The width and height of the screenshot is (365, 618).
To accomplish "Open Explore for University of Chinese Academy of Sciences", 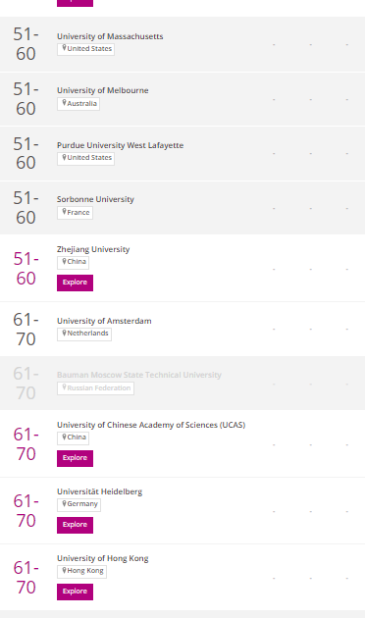I will pyautogui.click(x=75, y=458).
